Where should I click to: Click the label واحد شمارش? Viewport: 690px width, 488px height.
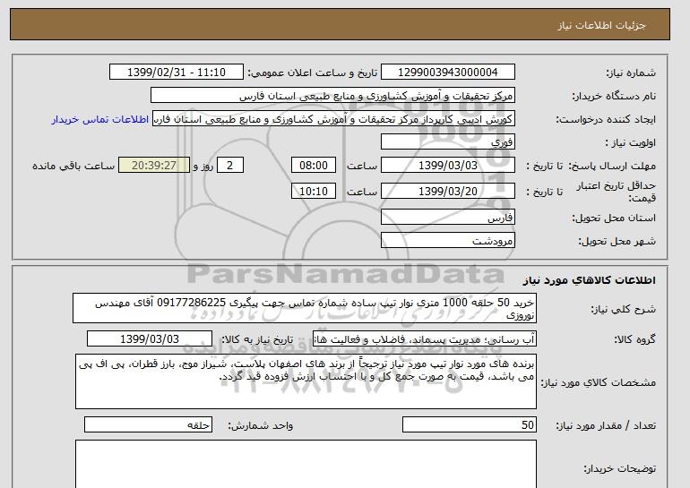click(261, 426)
